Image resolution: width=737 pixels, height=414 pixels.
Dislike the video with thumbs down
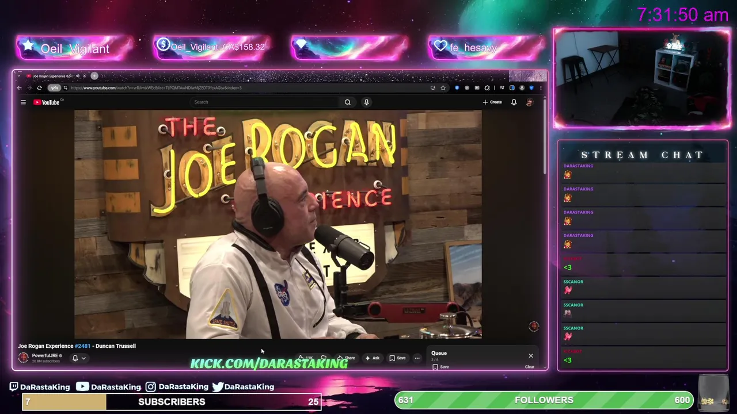pos(324,358)
